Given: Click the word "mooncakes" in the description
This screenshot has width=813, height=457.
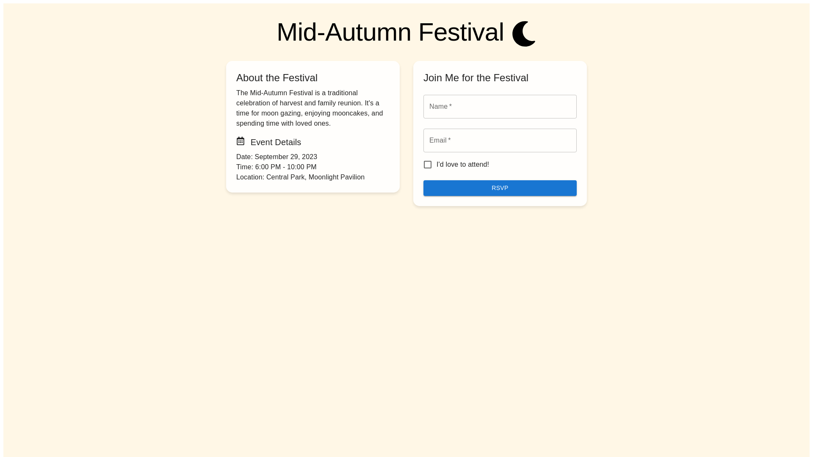Looking at the screenshot, I should [350, 113].
